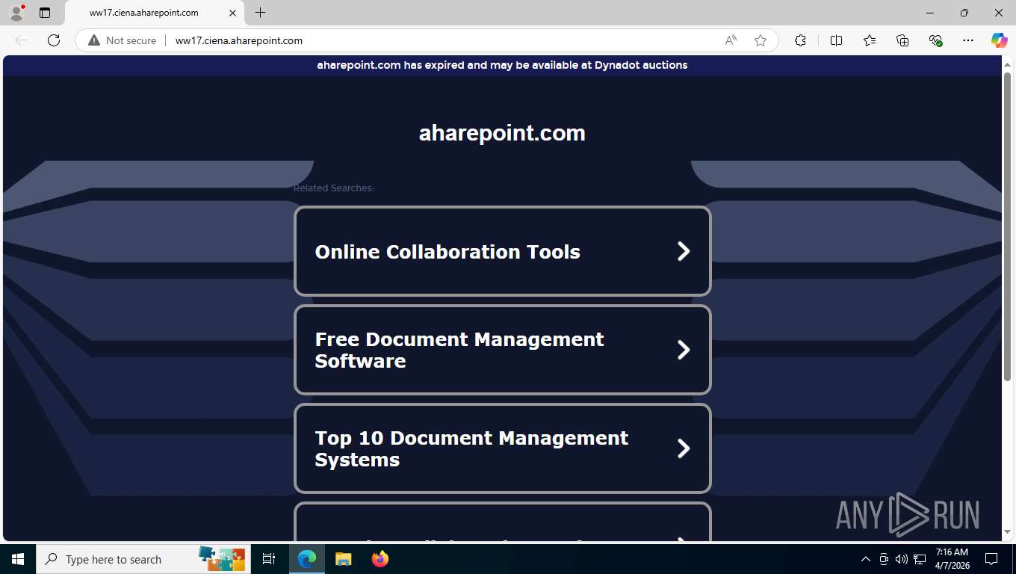Screen dimensions: 1016x574
Task: Open File Explorer from the taskbar
Action: 343,559
